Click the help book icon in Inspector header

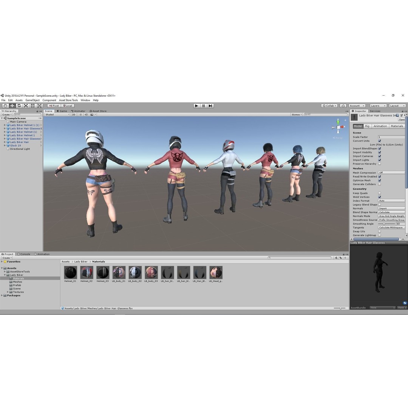(x=397, y=115)
